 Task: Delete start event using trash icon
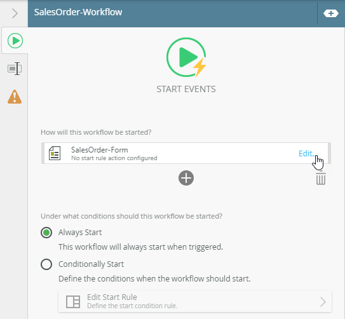point(321,179)
